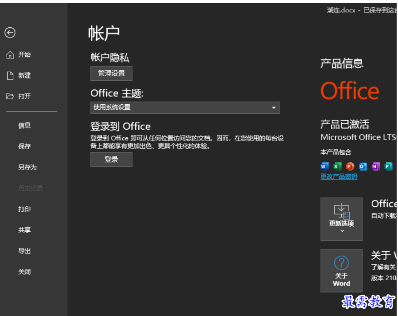The height and width of the screenshot is (316, 398).
Task: Select 关闭 in the sidebar
Action: [25, 272]
